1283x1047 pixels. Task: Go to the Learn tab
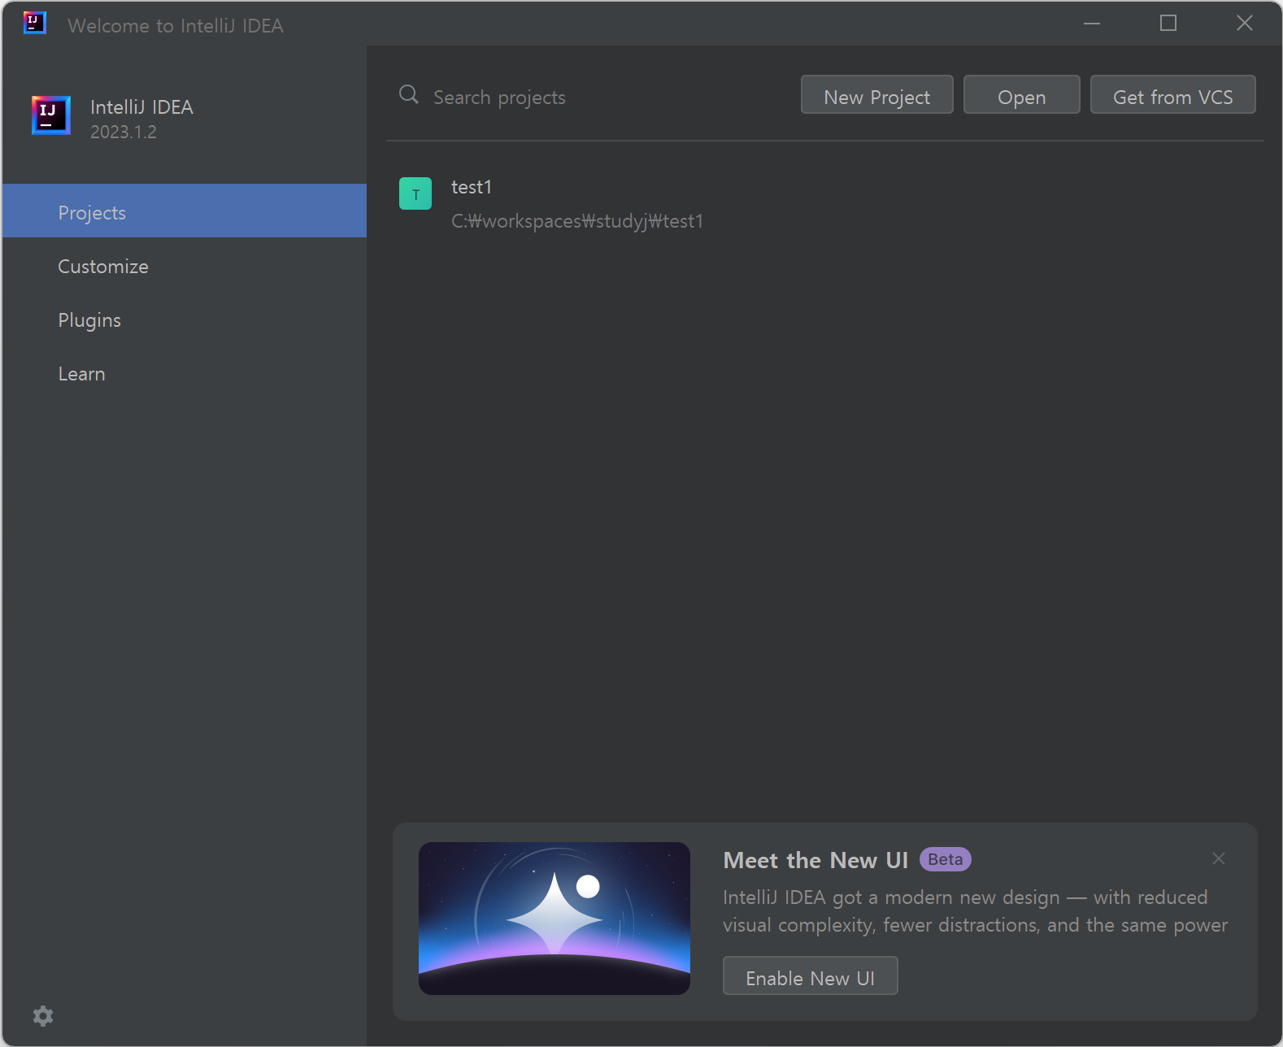coord(185,373)
